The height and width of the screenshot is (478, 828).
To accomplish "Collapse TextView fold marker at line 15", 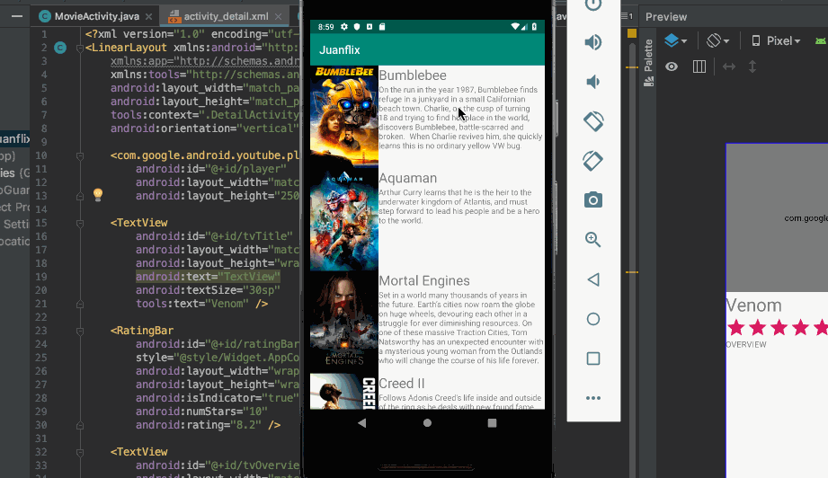I will [80, 223].
